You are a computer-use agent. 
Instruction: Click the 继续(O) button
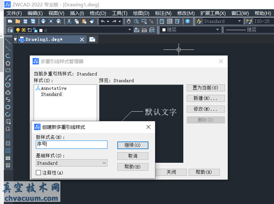[133, 145]
